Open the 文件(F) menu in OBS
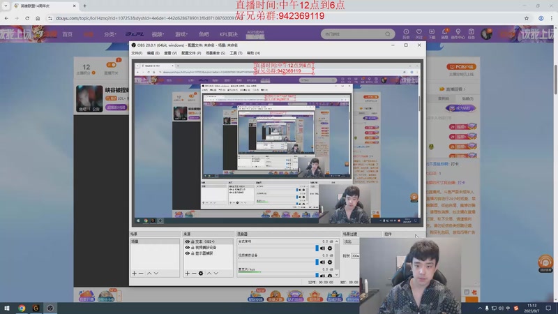Viewport: 558px width, 314px height. [x=137, y=53]
